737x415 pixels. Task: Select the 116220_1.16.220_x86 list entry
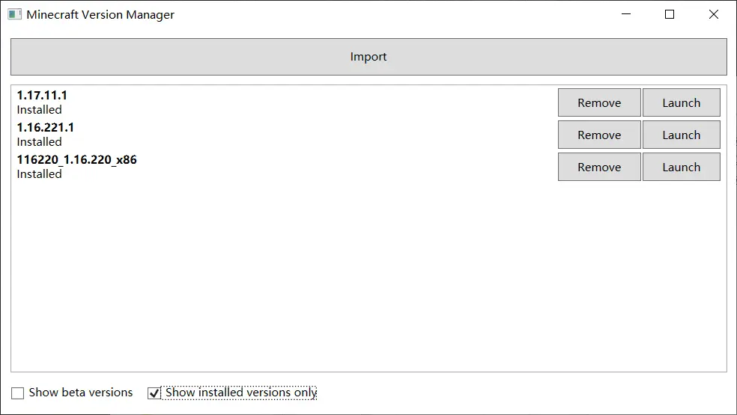point(76,159)
